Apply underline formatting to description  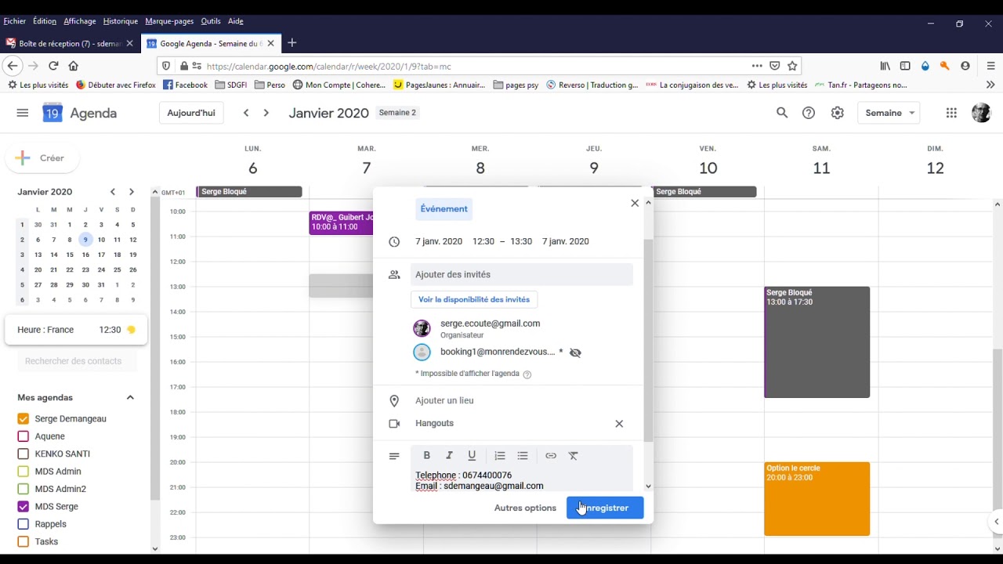[x=472, y=455]
